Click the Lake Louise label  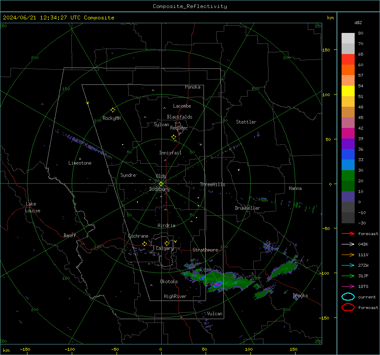click(x=33, y=207)
